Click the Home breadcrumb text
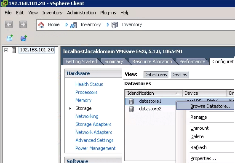This screenshot has width=235, height=163. (54, 24)
